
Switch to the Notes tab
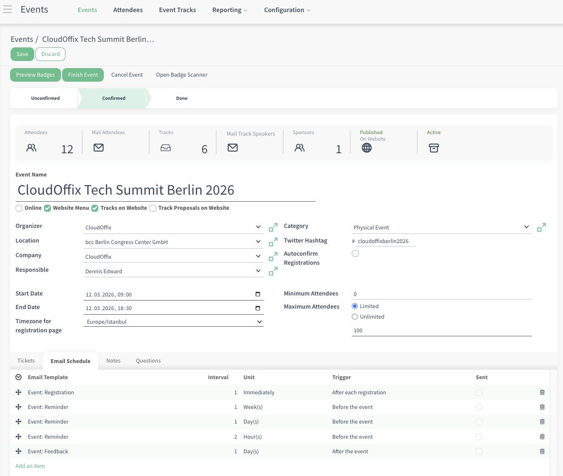[113, 361]
